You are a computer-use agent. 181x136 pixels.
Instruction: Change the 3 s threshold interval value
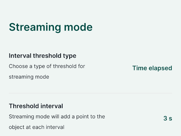[168, 119]
